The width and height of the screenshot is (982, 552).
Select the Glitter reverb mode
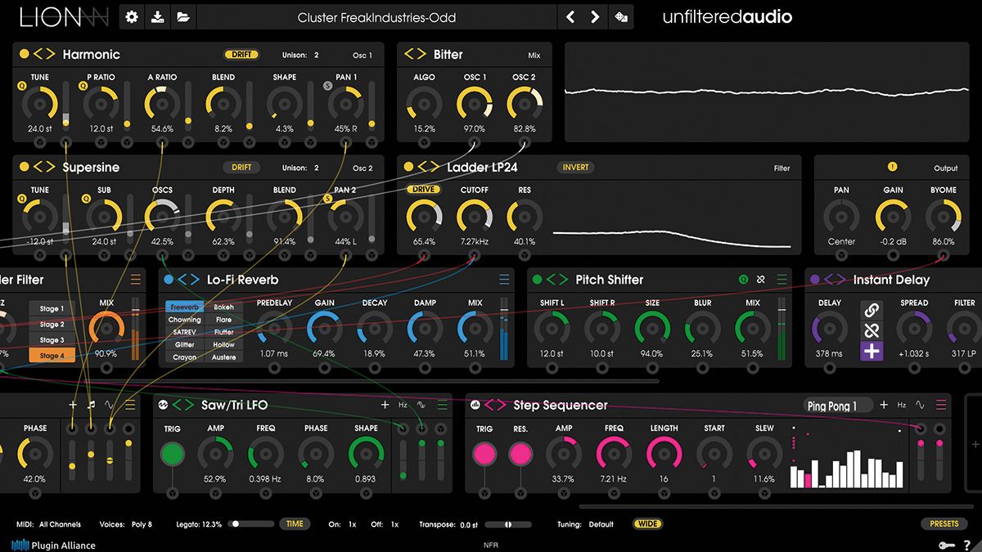click(x=184, y=344)
